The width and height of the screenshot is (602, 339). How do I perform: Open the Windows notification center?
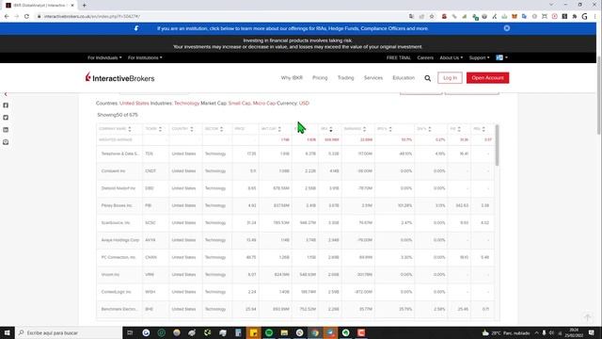[x=592, y=332]
